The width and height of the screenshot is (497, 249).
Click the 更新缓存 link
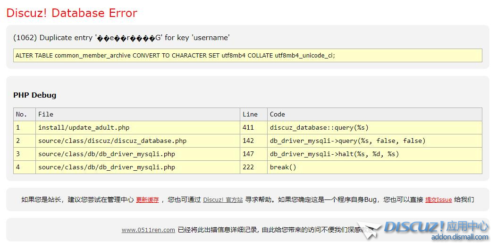147,199
